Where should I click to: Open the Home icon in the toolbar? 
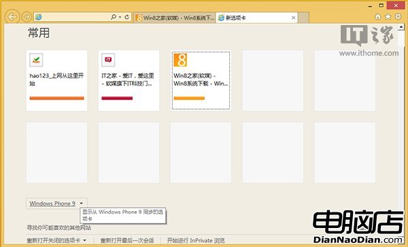378,17
